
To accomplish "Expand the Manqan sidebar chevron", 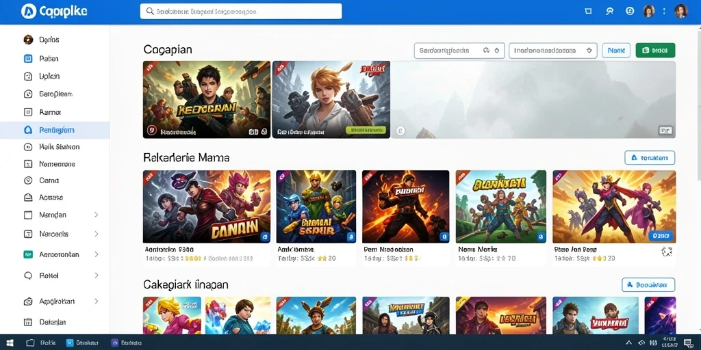I will [96, 215].
